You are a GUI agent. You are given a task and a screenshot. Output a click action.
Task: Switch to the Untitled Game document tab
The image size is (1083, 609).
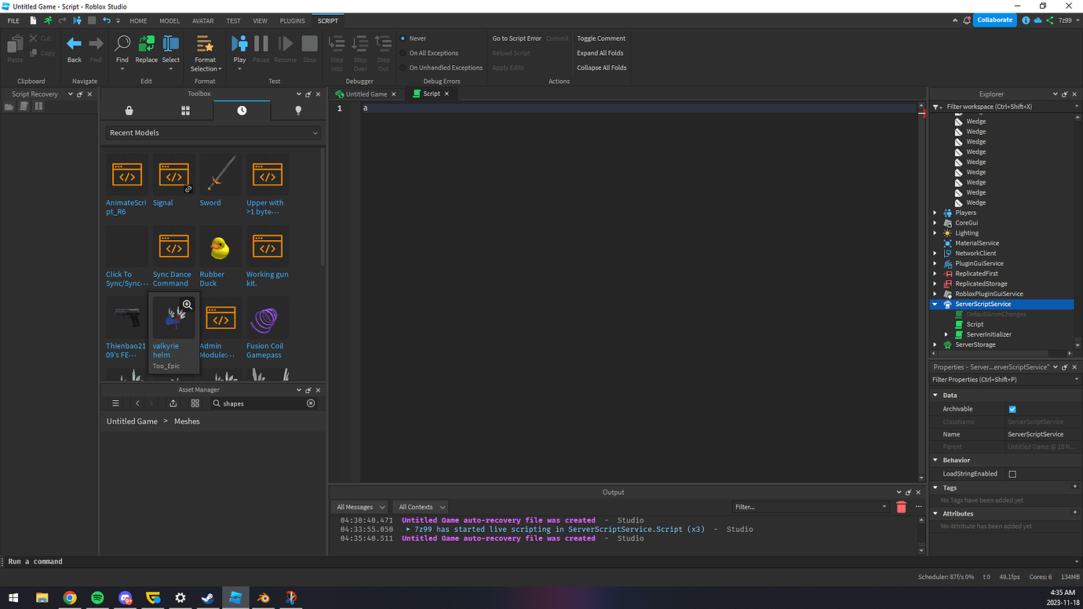[366, 94]
